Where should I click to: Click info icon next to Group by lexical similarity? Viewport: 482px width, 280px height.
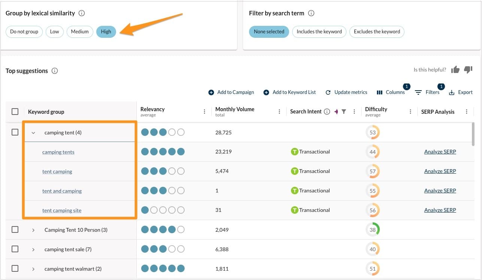pos(82,13)
